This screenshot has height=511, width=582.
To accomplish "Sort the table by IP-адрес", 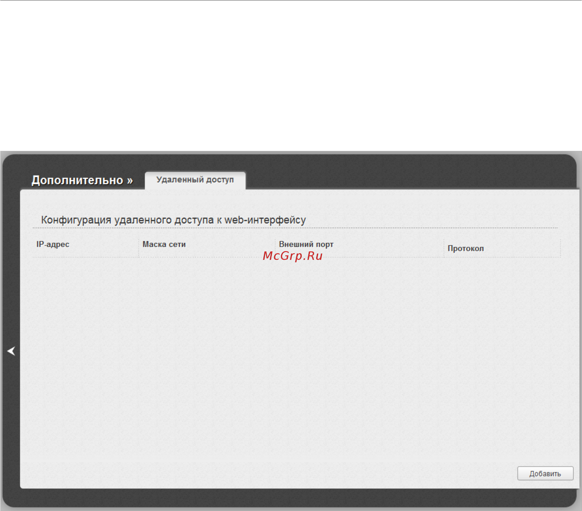I will [53, 244].
